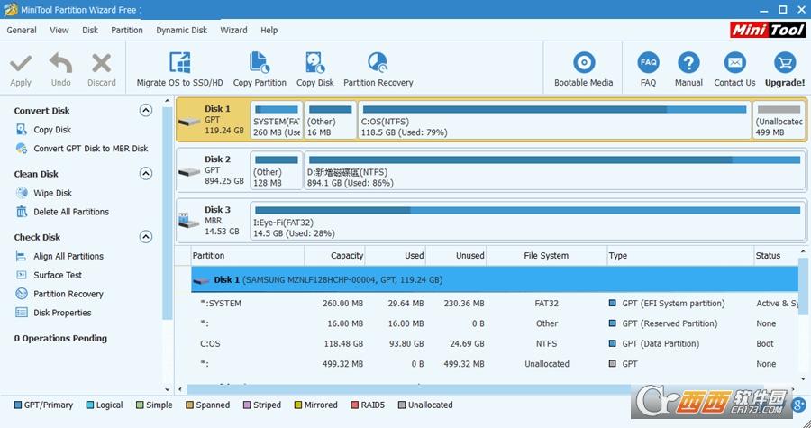
Task: Open the Copy Disk toolbar tool
Action: tap(315, 68)
